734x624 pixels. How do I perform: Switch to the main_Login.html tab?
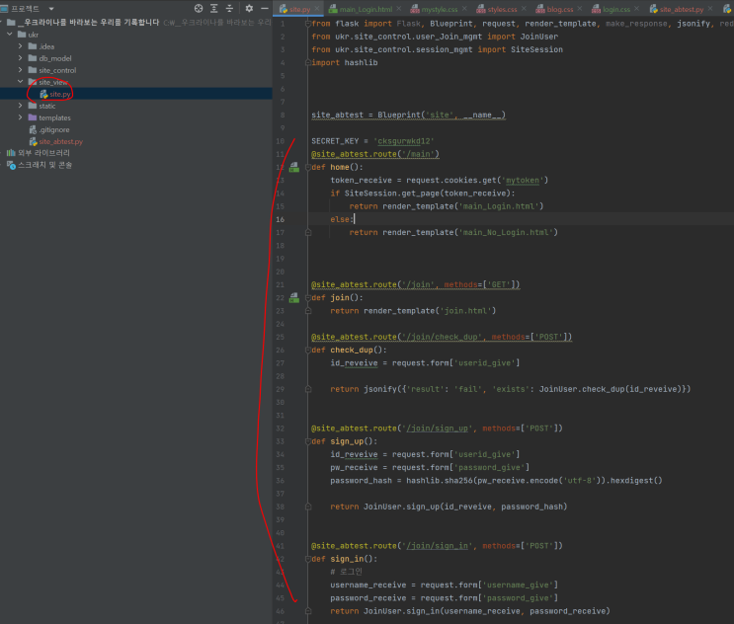(x=364, y=9)
